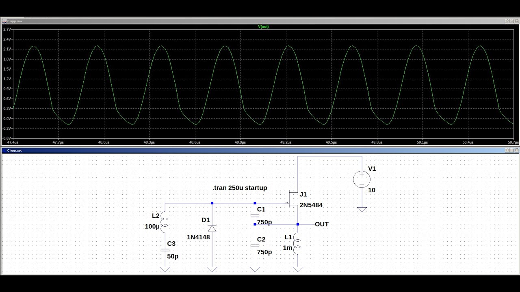Click the V(out) trace label
Screen dimensions: 520x292
(x=263, y=27)
